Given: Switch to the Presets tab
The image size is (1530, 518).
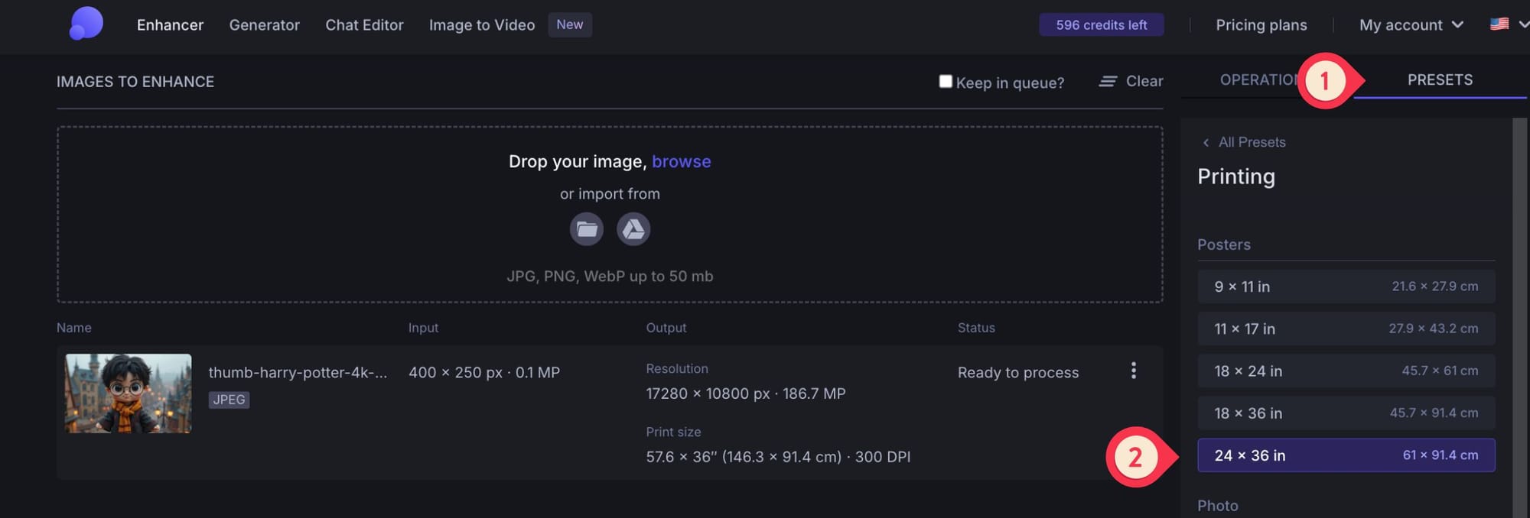Looking at the screenshot, I should point(1439,80).
